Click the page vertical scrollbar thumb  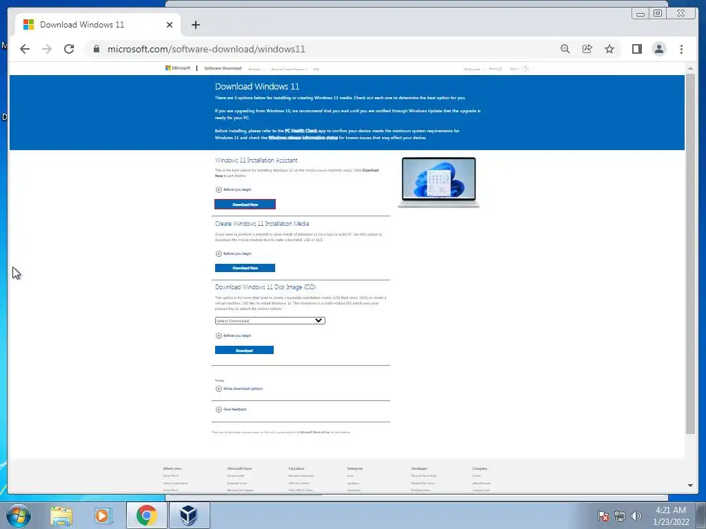click(x=690, y=253)
